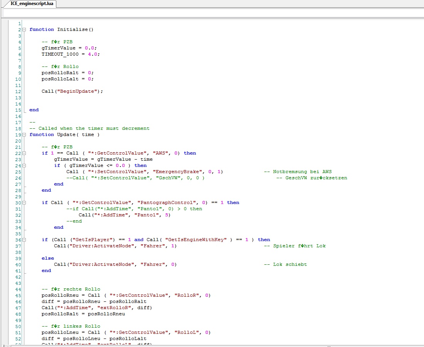Click the "Spieler fährt Lok" comment
The width and height of the screenshot is (424, 347).
[294, 246]
